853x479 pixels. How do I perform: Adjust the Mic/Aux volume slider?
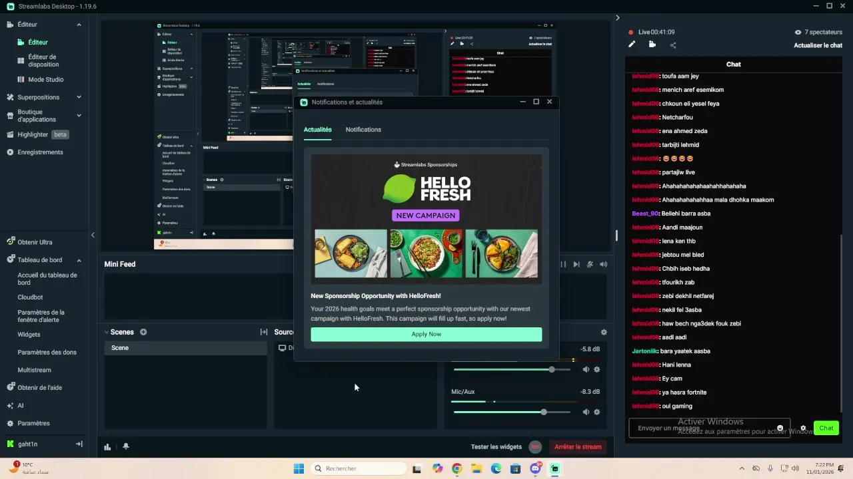(512, 412)
